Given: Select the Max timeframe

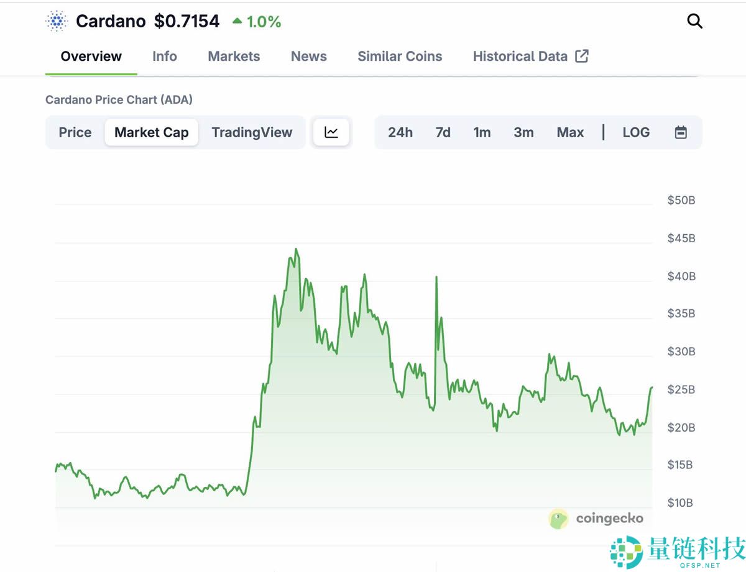Looking at the screenshot, I should click(x=570, y=132).
